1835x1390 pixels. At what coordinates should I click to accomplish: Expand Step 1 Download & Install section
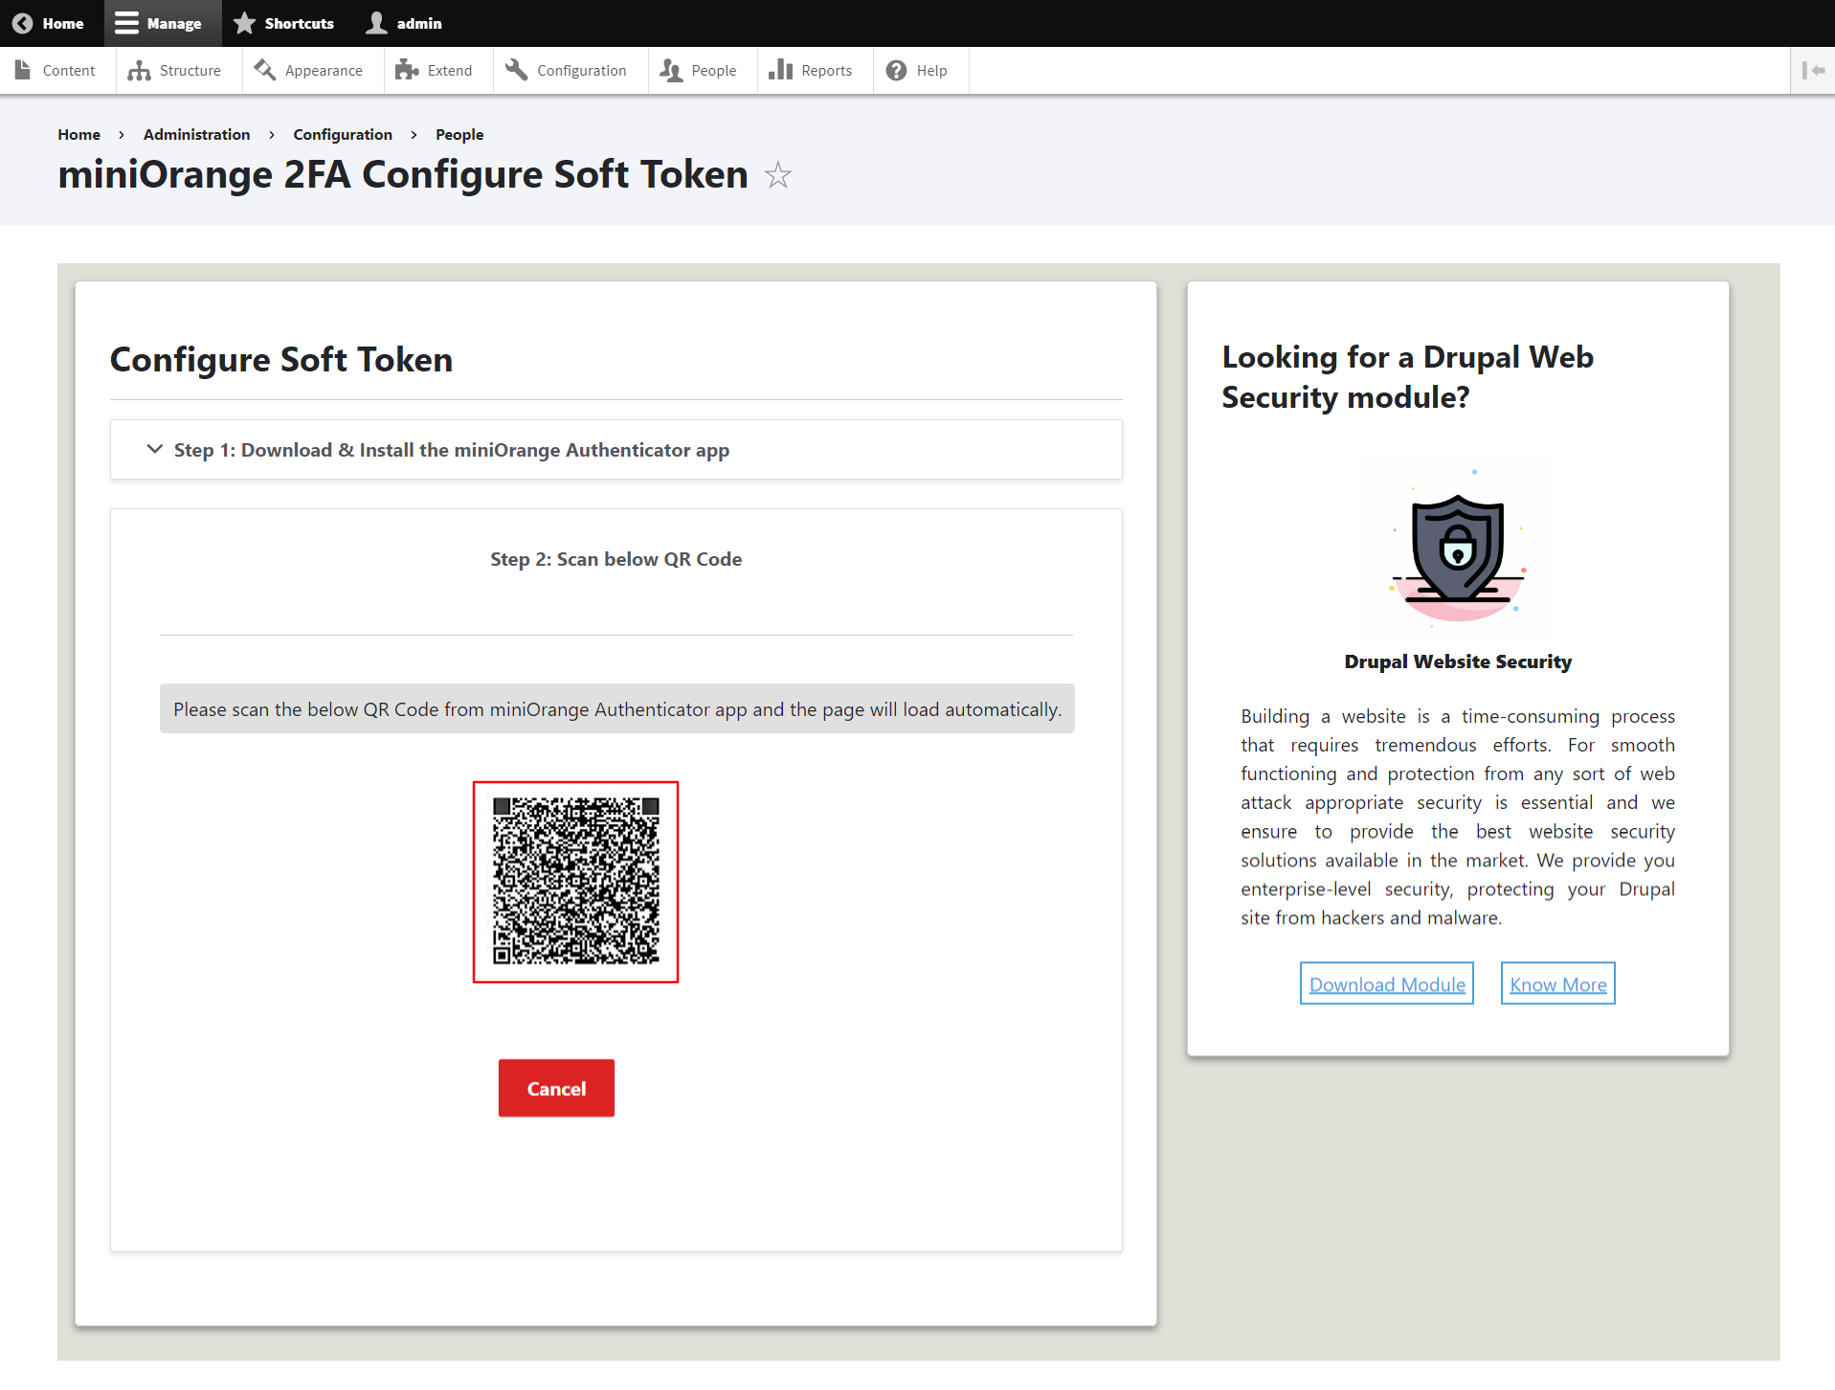(x=616, y=450)
